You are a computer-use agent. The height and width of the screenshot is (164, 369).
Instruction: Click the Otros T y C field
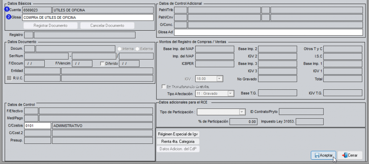tap(343, 49)
